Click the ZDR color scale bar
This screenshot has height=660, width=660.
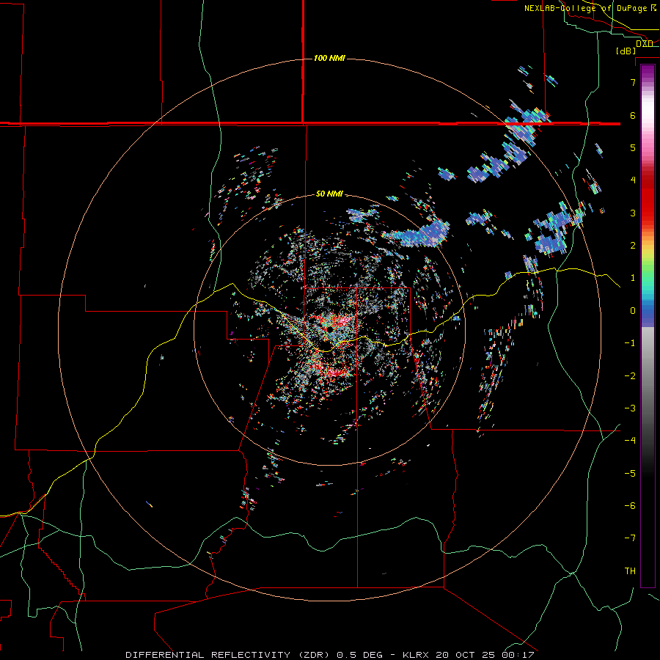coord(648,326)
